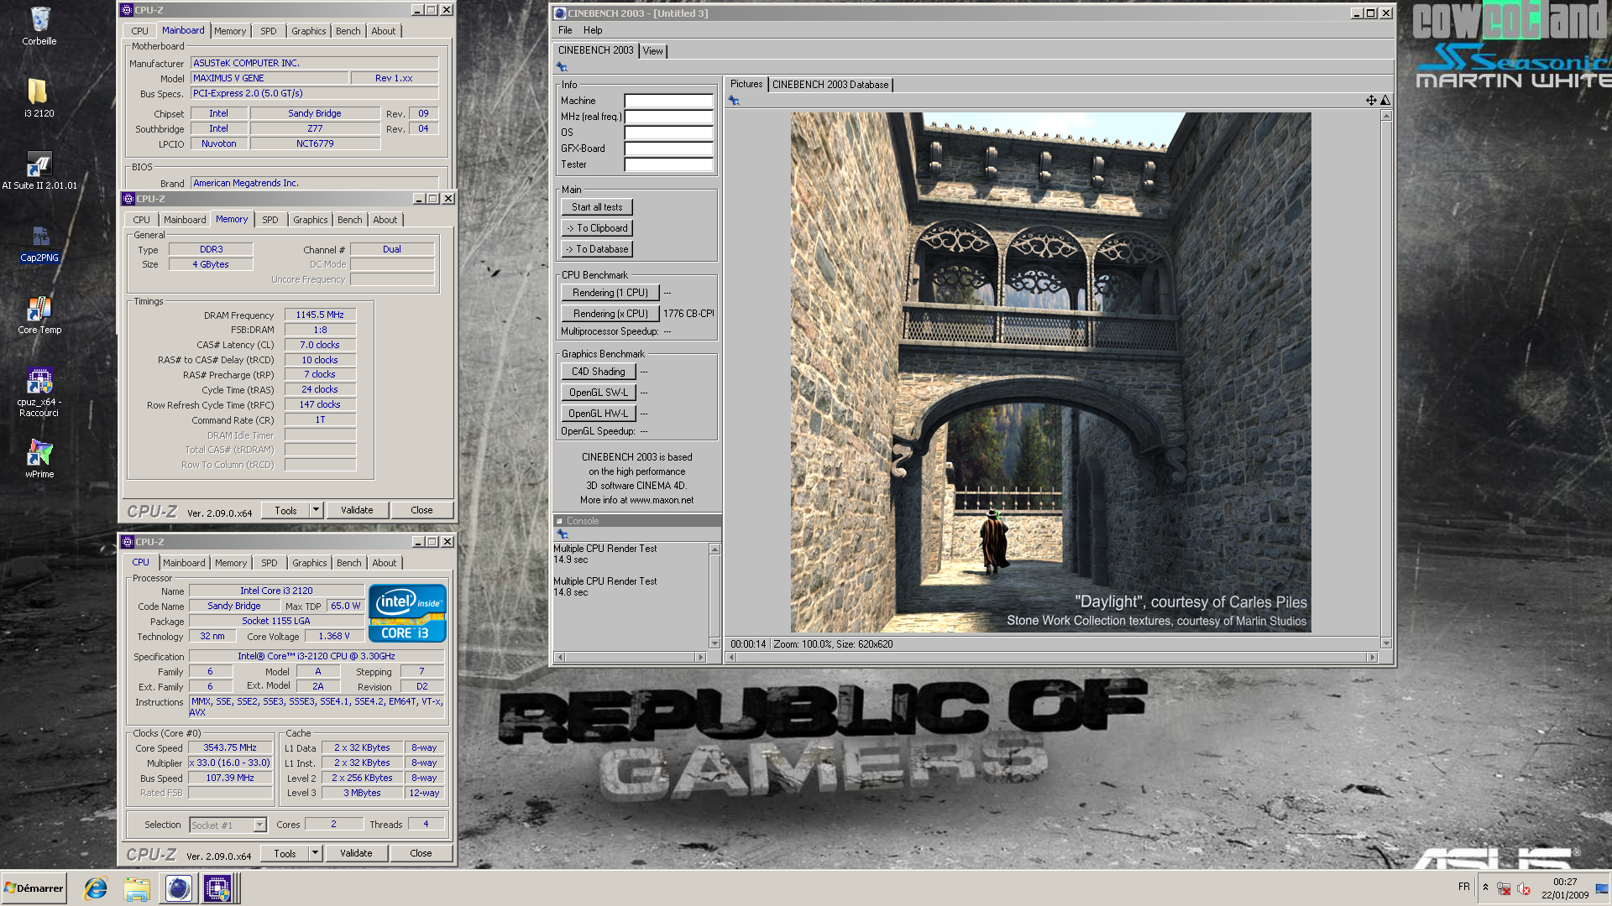Click Close button in bottom CPU-Z window

(421, 853)
